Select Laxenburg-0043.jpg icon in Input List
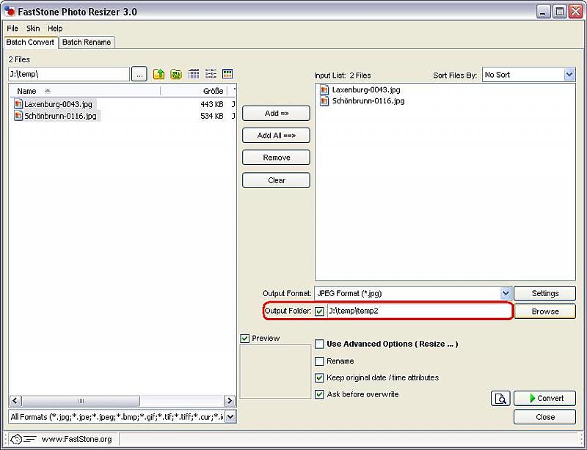The image size is (587, 450). [325, 89]
